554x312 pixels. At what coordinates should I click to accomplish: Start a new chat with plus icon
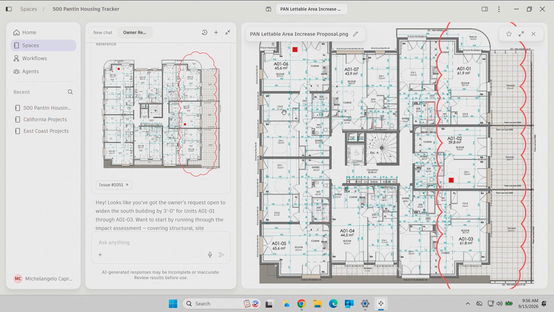click(216, 32)
